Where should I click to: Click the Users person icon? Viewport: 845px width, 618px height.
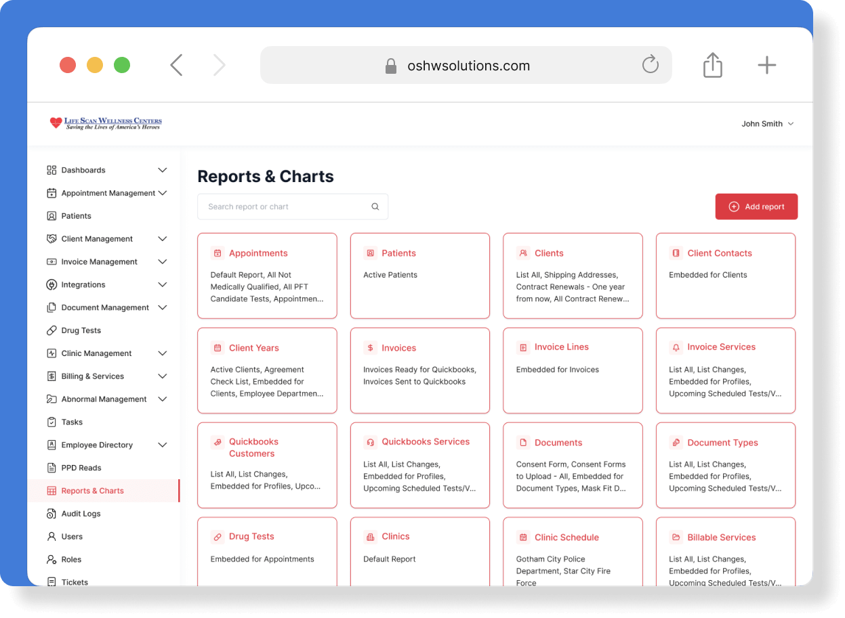point(51,537)
